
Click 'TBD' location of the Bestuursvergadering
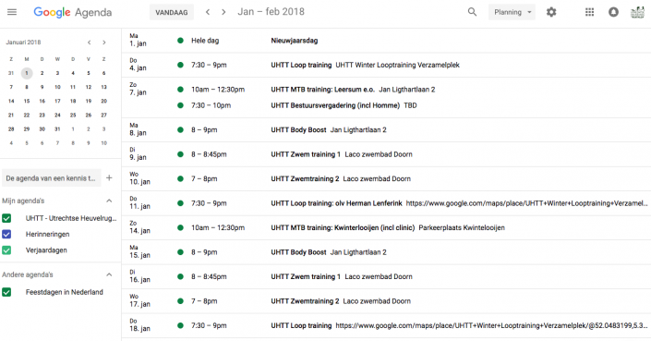(410, 105)
